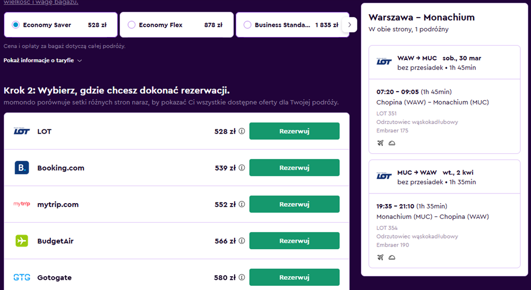Click the Embraer 175 aircraft label
The width and height of the screenshot is (531, 290).
point(392,130)
